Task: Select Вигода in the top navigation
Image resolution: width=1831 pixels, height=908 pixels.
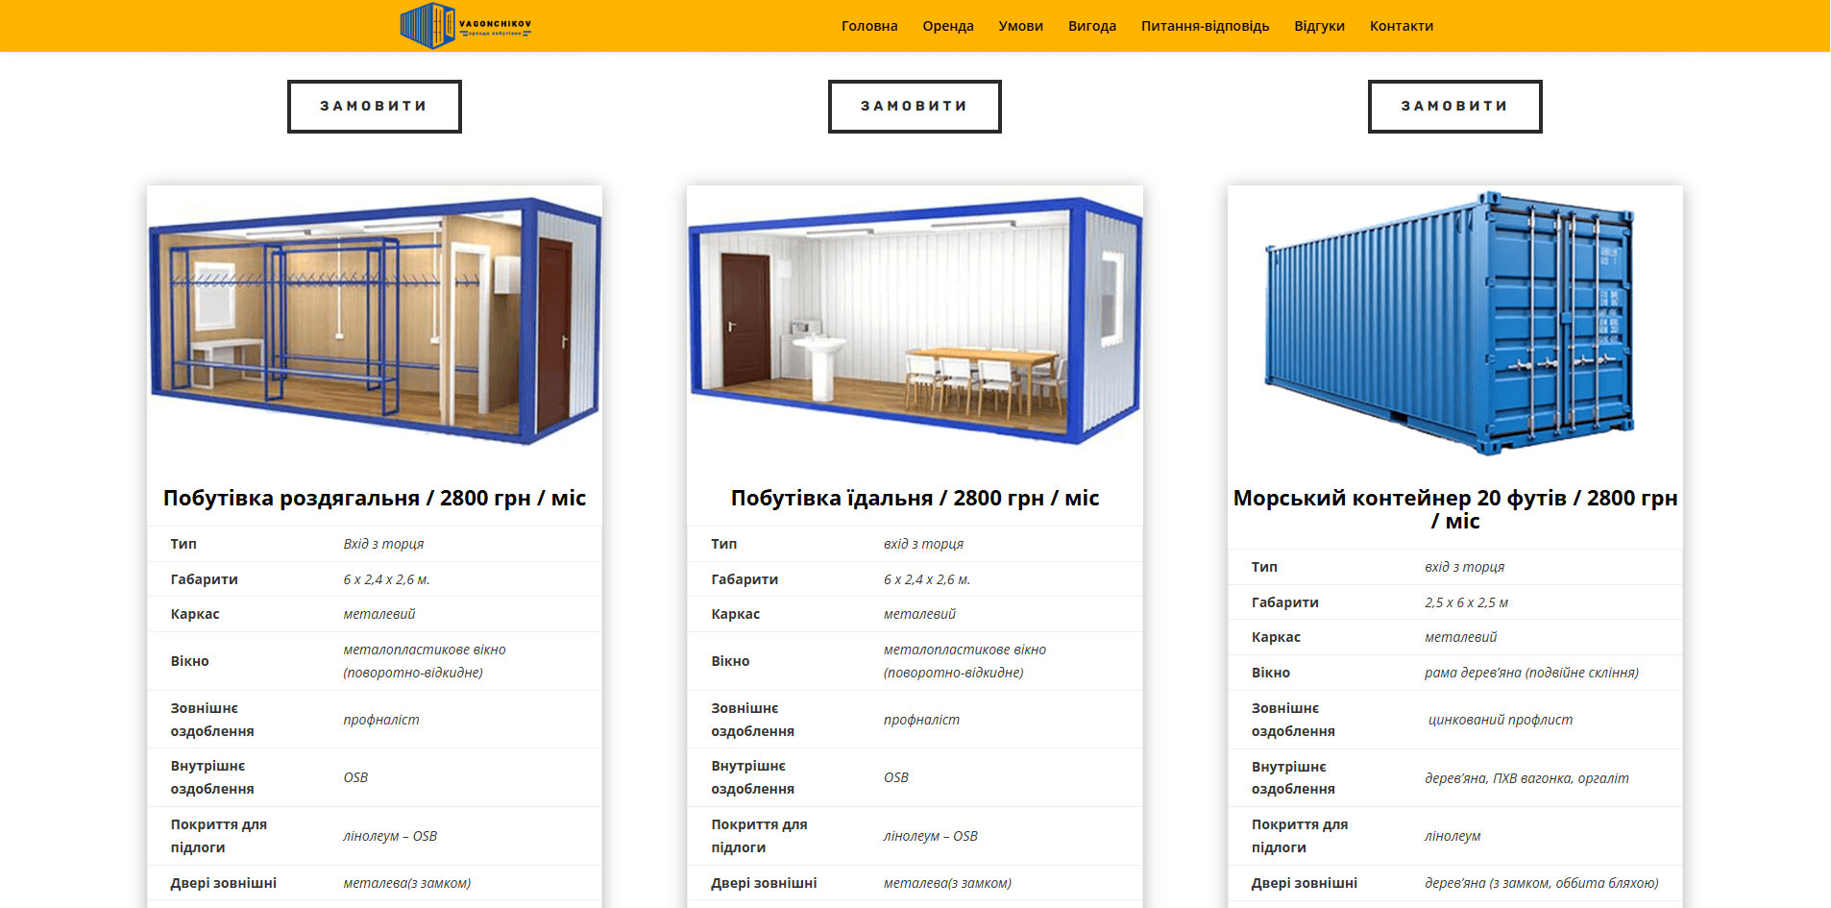Action: click(1091, 26)
